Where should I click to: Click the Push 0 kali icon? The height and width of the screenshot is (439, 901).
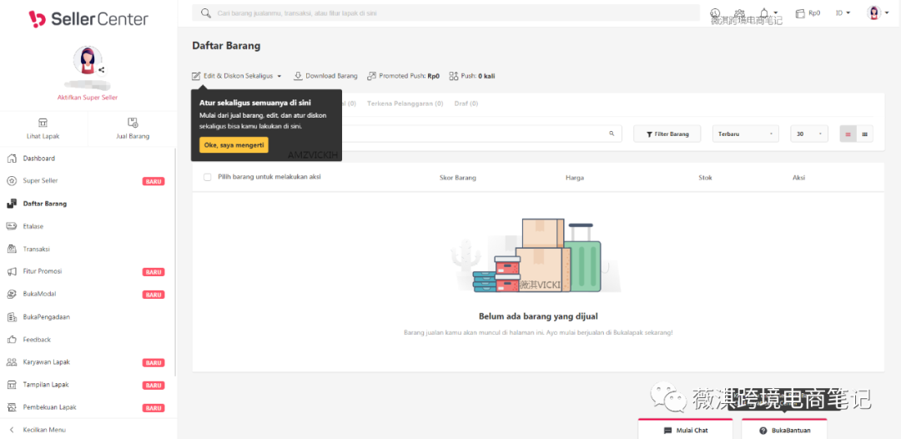[453, 76]
